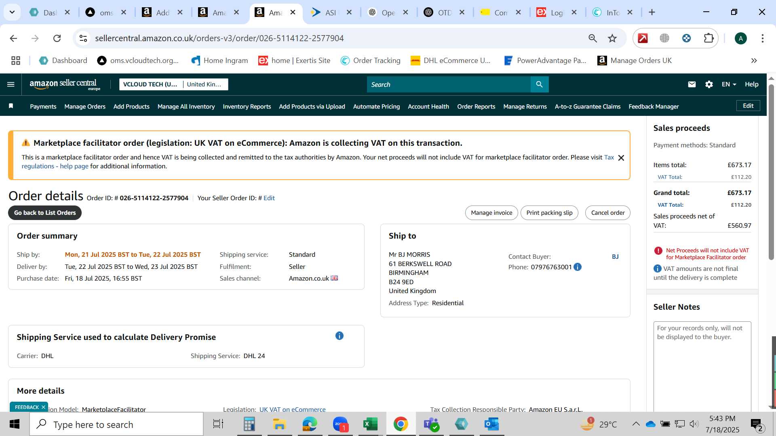Click the zoom magnifier icon in address bar
The height and width of the screenshot is (436, 776).
(593, 38)
